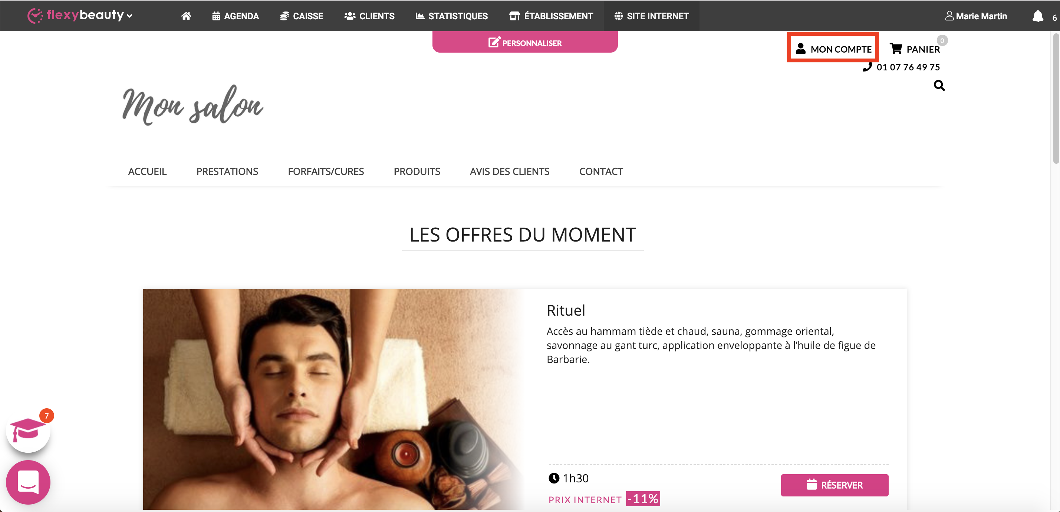
Task: Open the Établissement menu
Action: [x=551, y=16]
